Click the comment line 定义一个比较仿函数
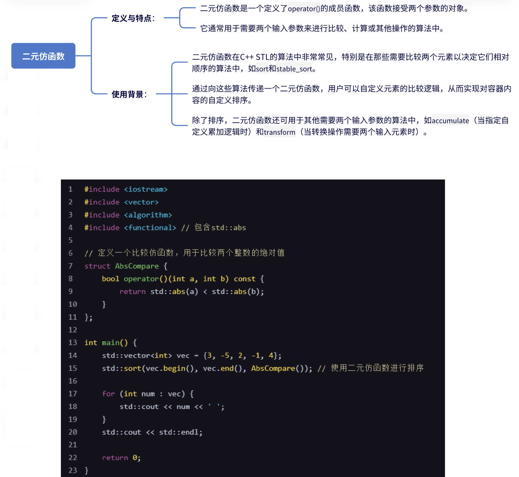519x477 pixels. point(185,253)
